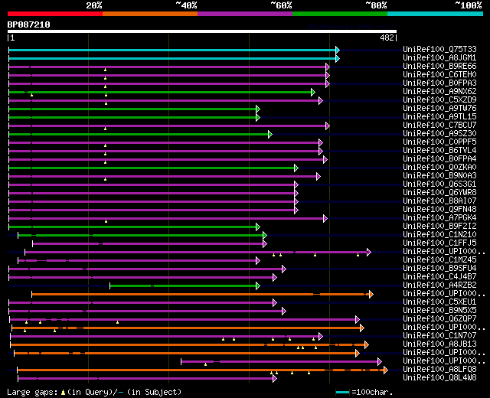Open the UniRef100_A9TL15 hit label
The height and width of the screenshot is (398, 490).
click(439, 117)
